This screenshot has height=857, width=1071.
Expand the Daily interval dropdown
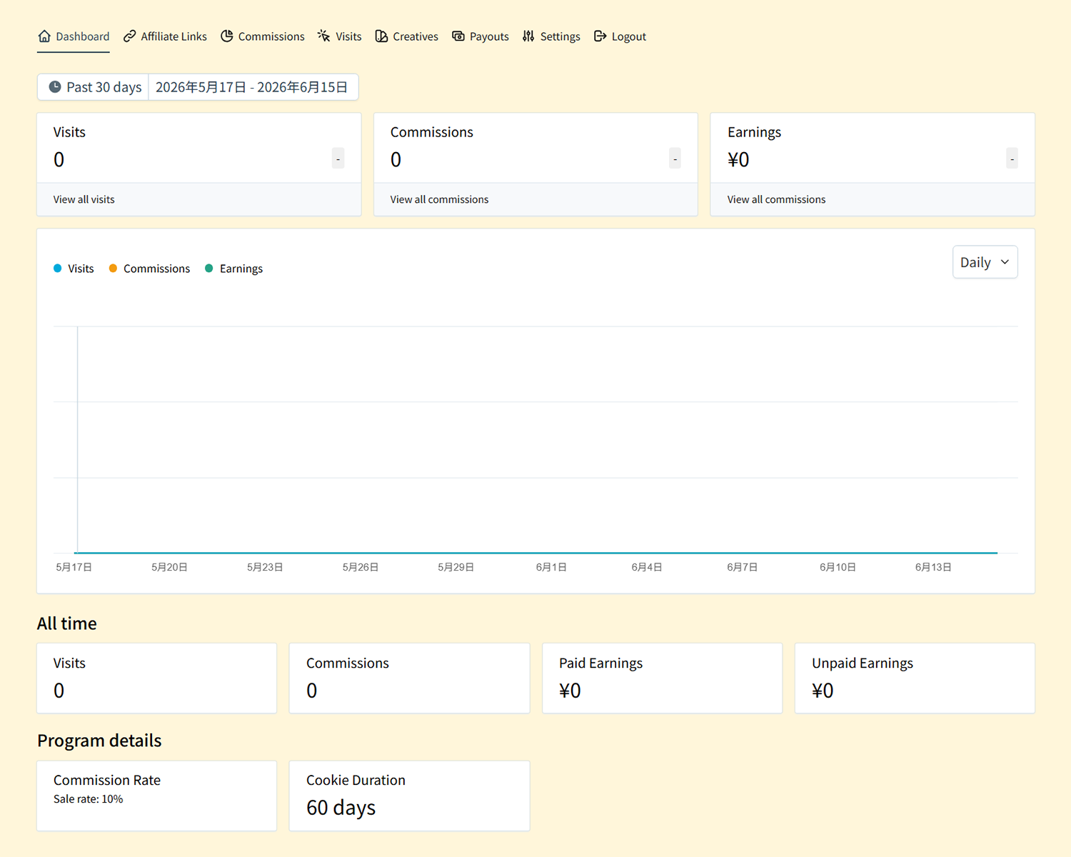985,262
